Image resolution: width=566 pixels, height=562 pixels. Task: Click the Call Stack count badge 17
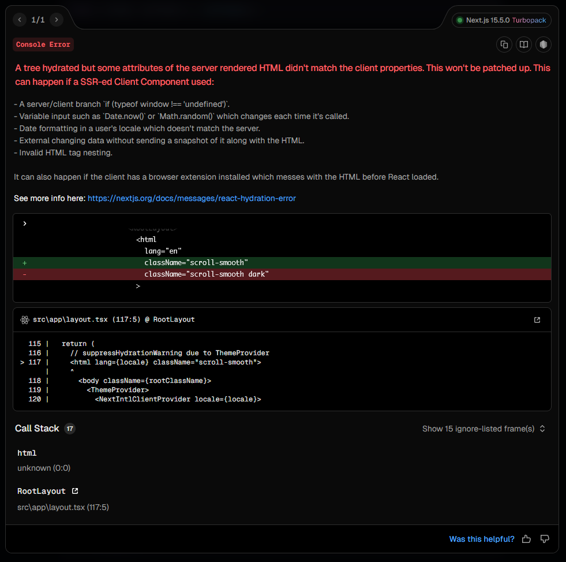tap(70, 429)
